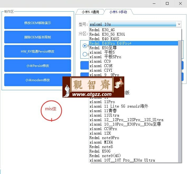Viewport: 187px width, 174px height.
Task: Select the first radio button beside the list
Action: 85,46
